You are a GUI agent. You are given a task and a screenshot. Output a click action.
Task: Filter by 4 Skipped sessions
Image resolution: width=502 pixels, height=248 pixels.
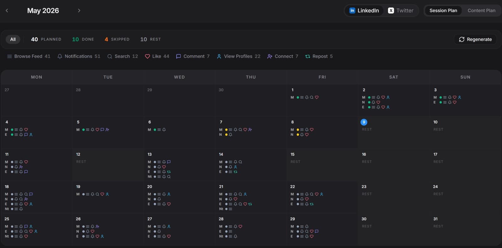click(x=117, y=39)
